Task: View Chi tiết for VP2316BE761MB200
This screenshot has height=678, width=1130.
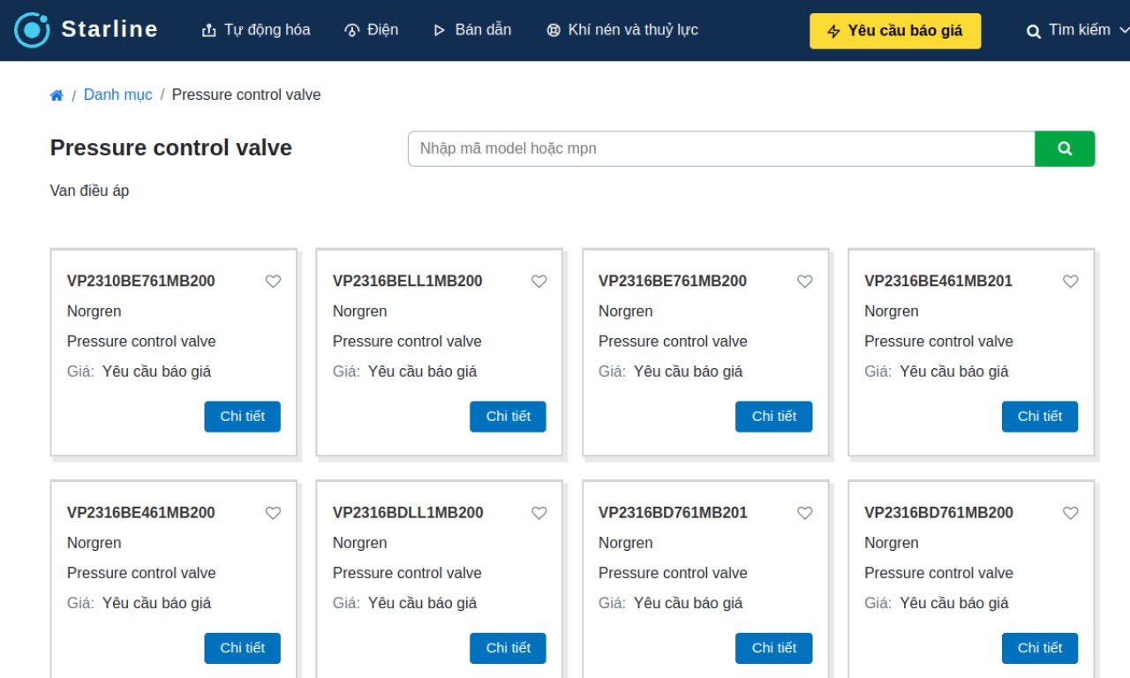Action: (x=773, y=417)
